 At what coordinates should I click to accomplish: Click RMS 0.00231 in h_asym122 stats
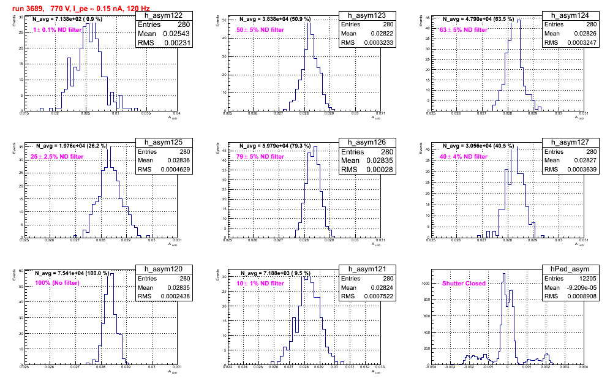pos(164,43)
